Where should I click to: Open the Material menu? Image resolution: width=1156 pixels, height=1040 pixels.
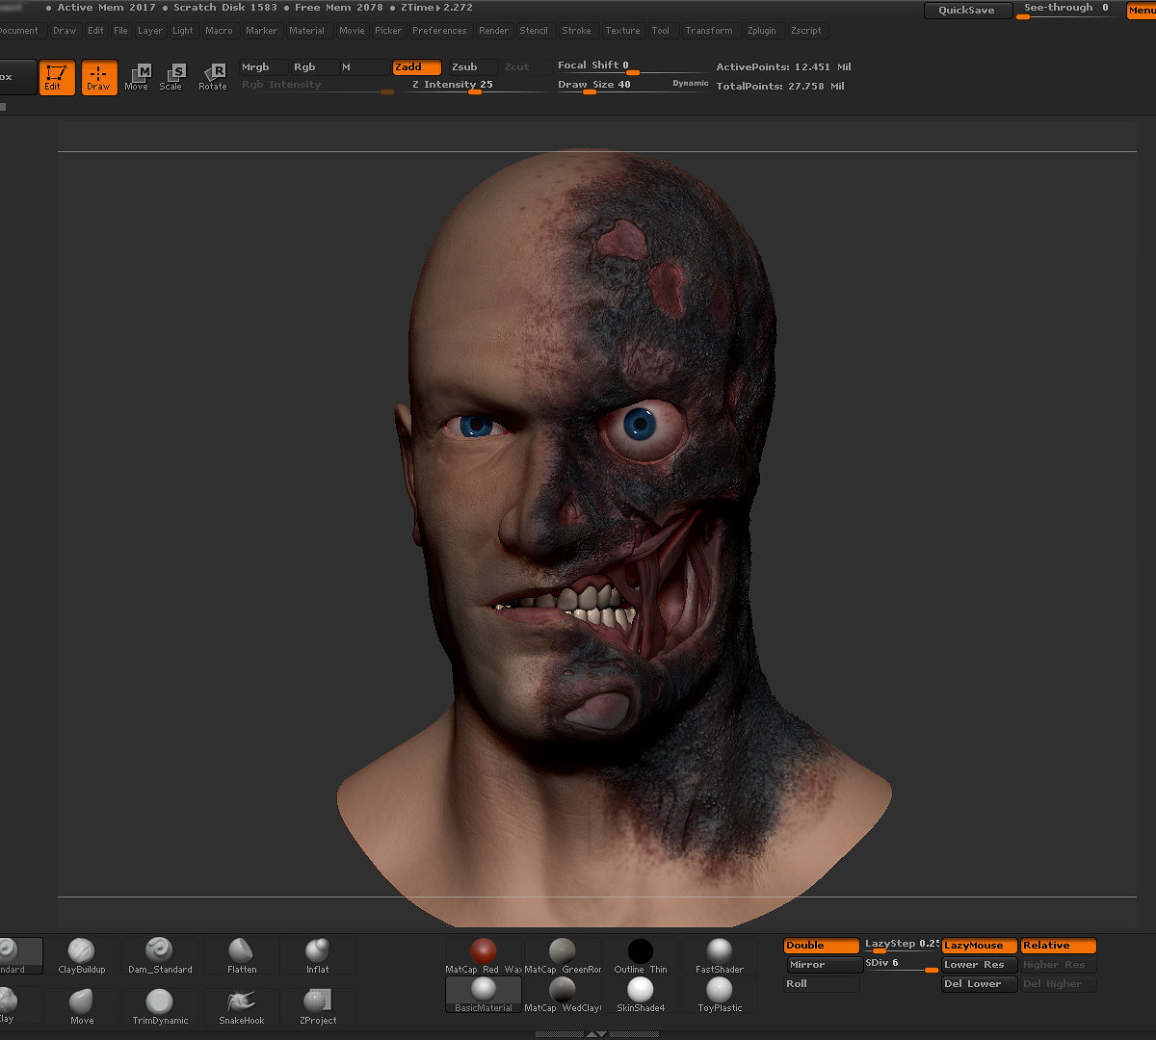tap(306, 31)
